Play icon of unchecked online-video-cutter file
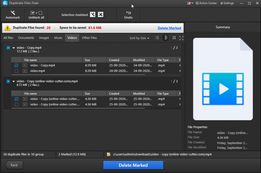 click(25, 105)
